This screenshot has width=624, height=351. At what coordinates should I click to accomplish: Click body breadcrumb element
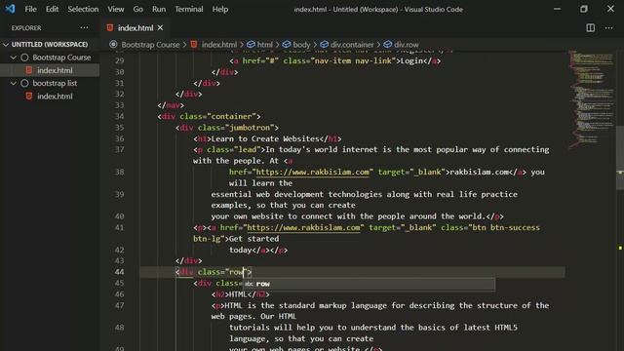[x=301, y=45]
